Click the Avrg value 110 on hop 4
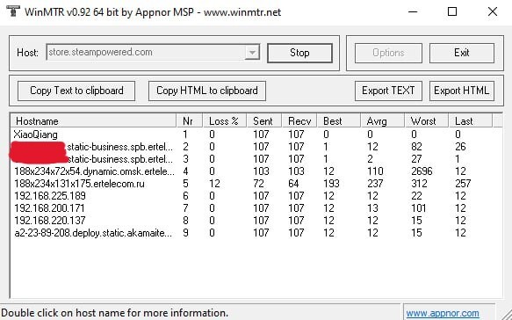 [375, 171]
